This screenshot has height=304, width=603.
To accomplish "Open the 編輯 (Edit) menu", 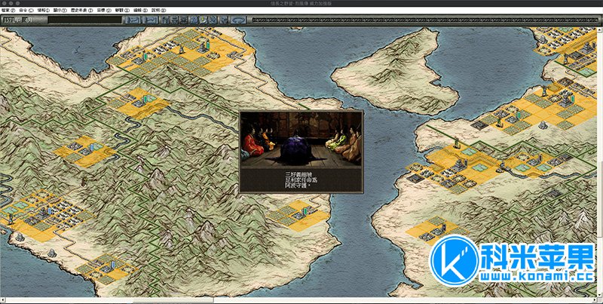I will (140, 11).
